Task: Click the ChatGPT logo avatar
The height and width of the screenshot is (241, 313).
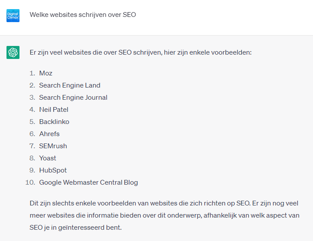Action: pos(13,52)
